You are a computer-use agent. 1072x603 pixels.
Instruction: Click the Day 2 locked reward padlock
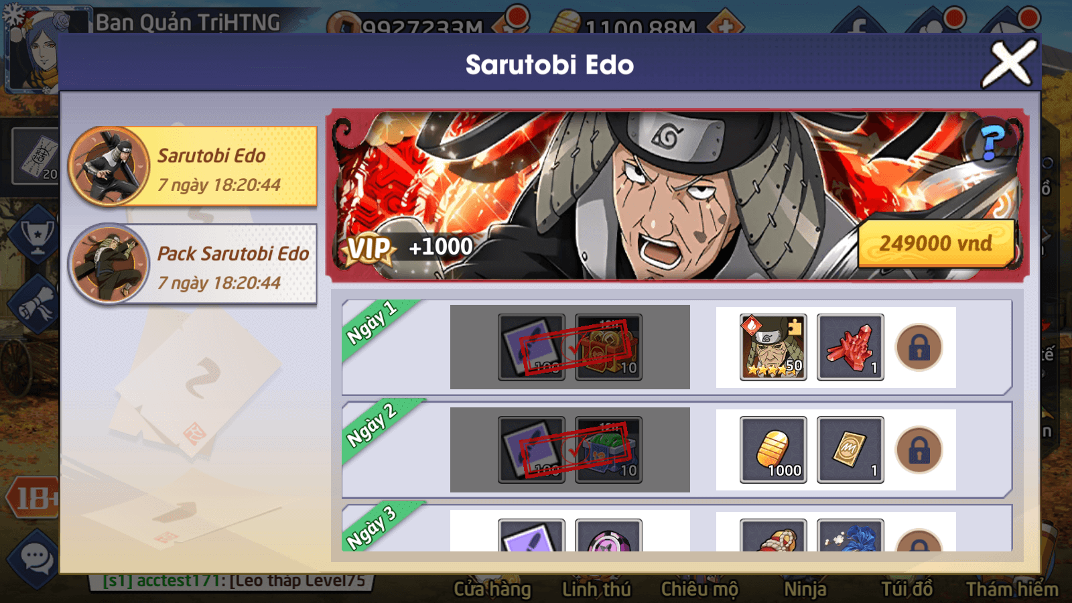point(919,450)
